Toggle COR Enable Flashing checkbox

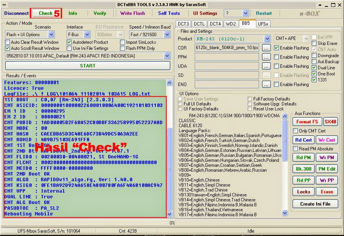pyautogui.click(x=277, y=48)
